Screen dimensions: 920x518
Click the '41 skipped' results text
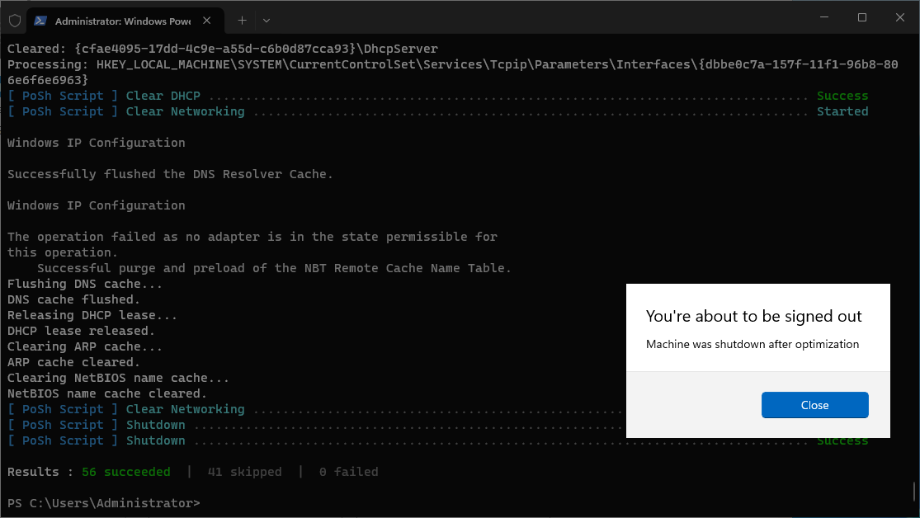(x=244, y=472)
